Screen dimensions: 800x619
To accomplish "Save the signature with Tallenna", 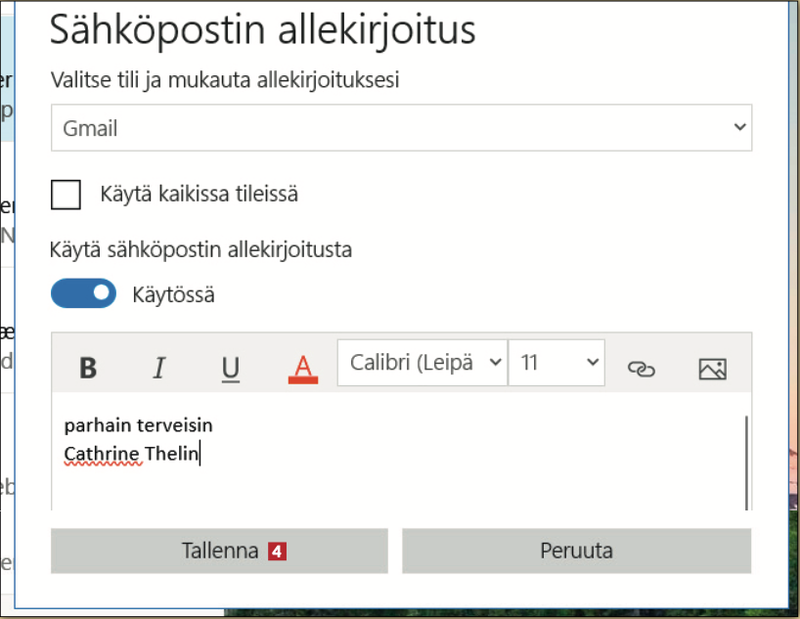I will coord(219,551).
